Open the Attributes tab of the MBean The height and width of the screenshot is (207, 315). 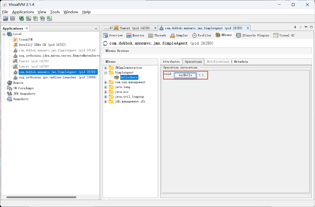[x=171, y=62]
